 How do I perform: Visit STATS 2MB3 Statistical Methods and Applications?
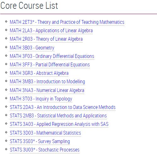pos(58,116)
